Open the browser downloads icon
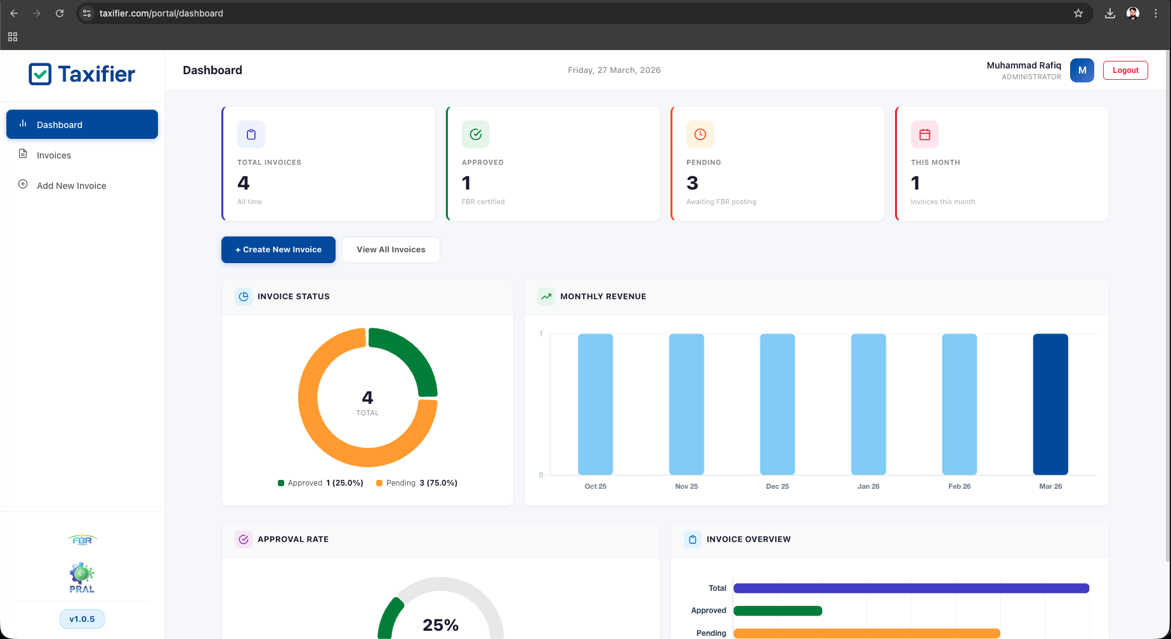This screenshot has width=1171, height=639. pos(1110,13)
